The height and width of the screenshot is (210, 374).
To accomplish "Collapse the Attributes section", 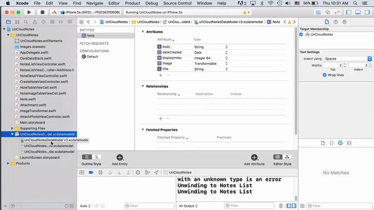I will (x=143, y=32).
